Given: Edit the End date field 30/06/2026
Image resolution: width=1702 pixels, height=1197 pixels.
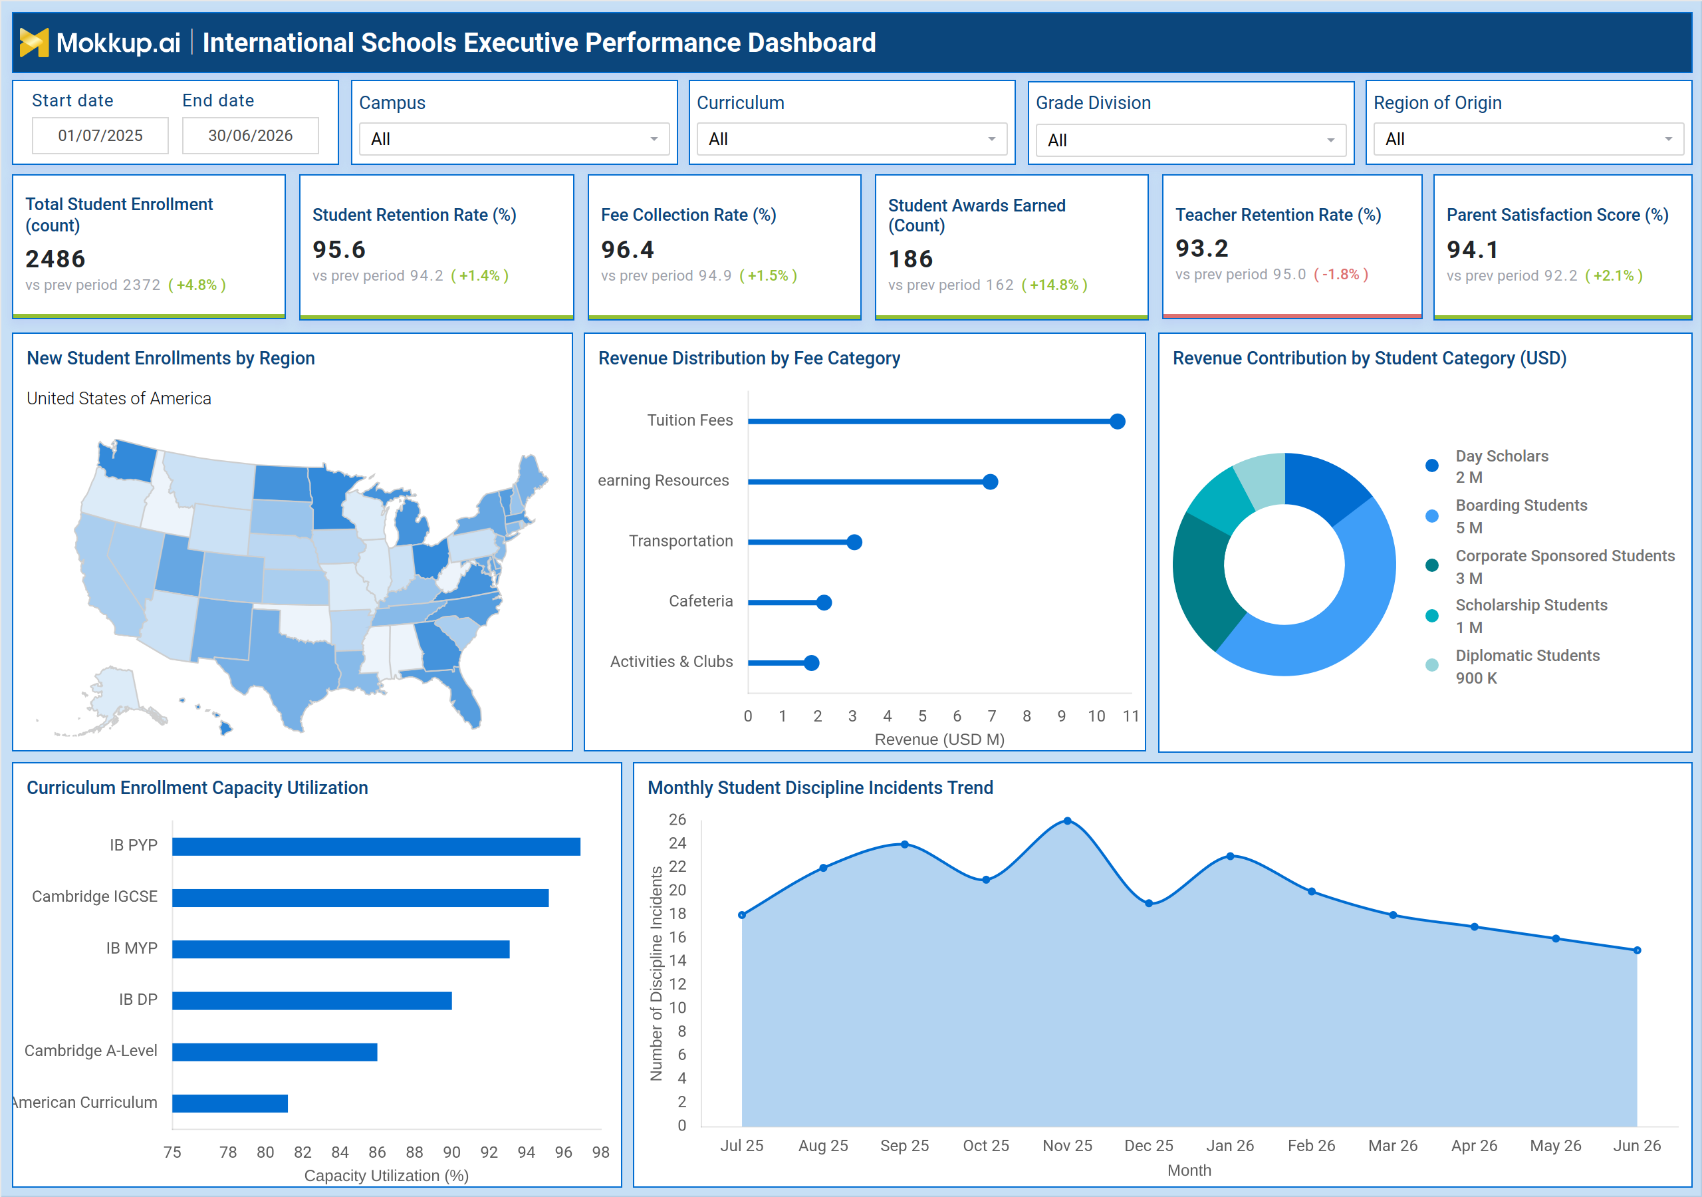Looking at the screenshot, I should click(x=251, y=136).
